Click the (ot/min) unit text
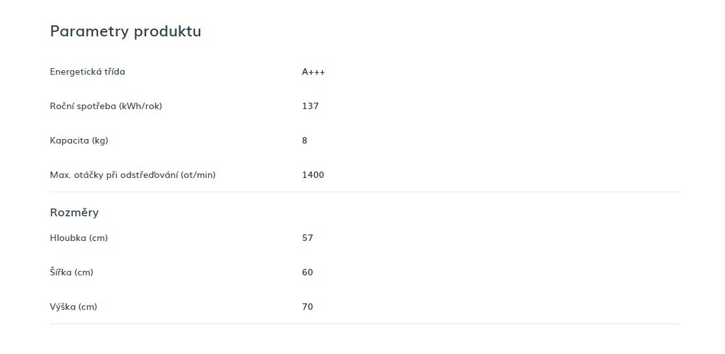Image resolution: width=725 pixels, height=354 pixels. (x=198, y=175)
